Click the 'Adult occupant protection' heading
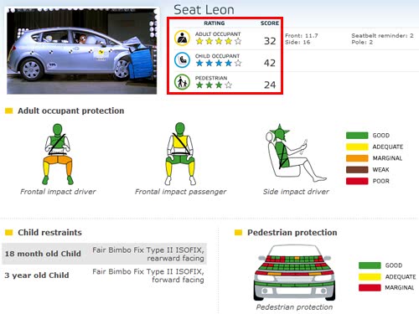Viewport: 419px width, 314px height. tap(71, 111)
